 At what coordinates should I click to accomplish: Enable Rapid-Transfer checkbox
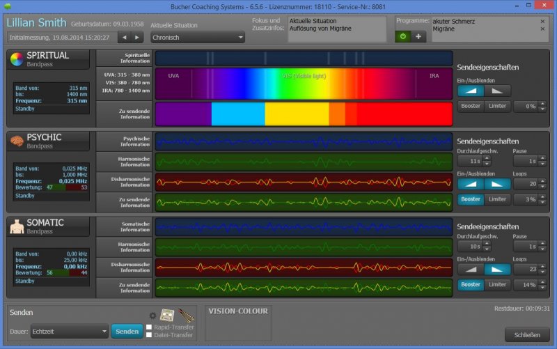coord(149,327)
